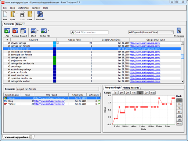Click light-blue color bar for "salvage cars for sale"
Screen dimensions: 188x141
[55, 46]
